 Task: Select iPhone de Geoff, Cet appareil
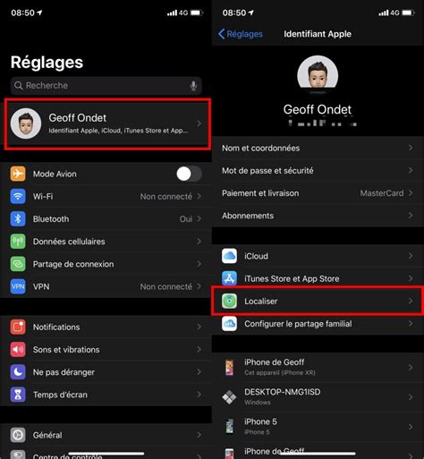point(318,368)
